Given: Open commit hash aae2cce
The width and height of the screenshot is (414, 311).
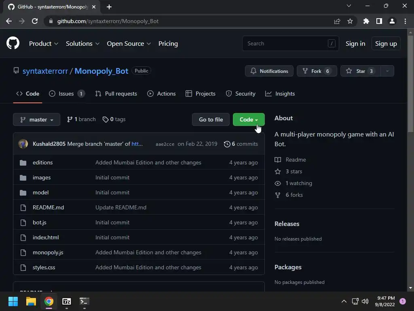Looking at the screenshot, I should coord(165,144).
